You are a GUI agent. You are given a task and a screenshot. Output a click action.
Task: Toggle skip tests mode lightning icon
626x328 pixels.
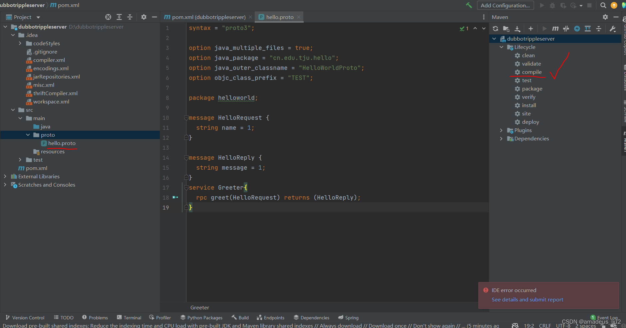tap(577, 29)
